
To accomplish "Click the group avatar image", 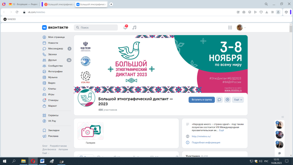I will coord(86,98).
